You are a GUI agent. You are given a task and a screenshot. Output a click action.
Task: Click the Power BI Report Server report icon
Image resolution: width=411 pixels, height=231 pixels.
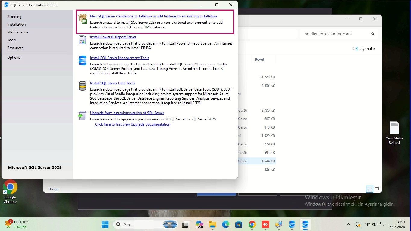(83, 40)
